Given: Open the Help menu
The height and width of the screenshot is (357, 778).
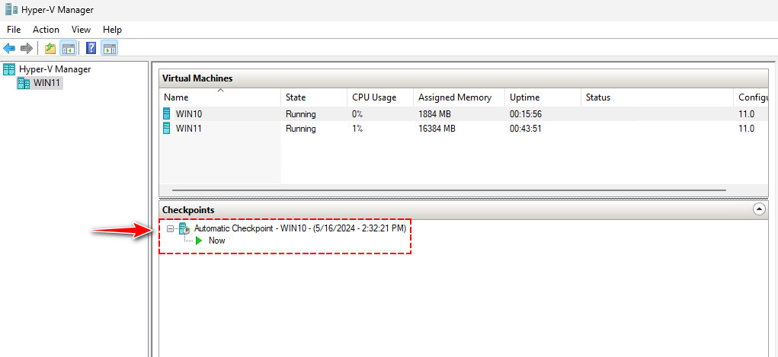Looking at the screenshot, I should (x=112, y=29).
